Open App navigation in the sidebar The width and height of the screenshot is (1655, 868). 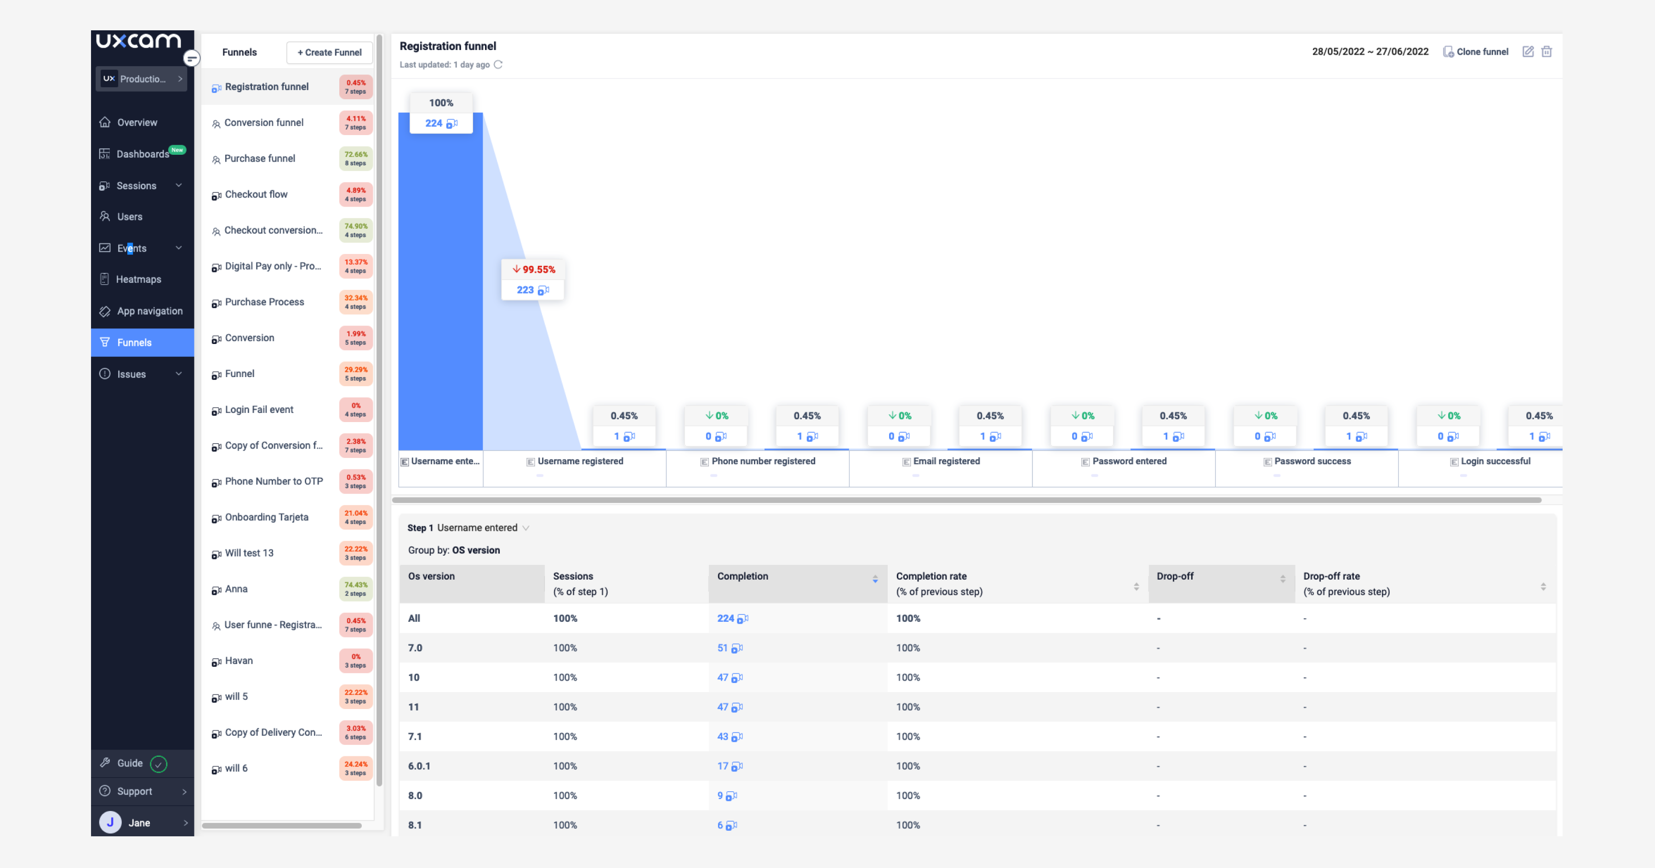pyautogui.click(x=148, y=311)
